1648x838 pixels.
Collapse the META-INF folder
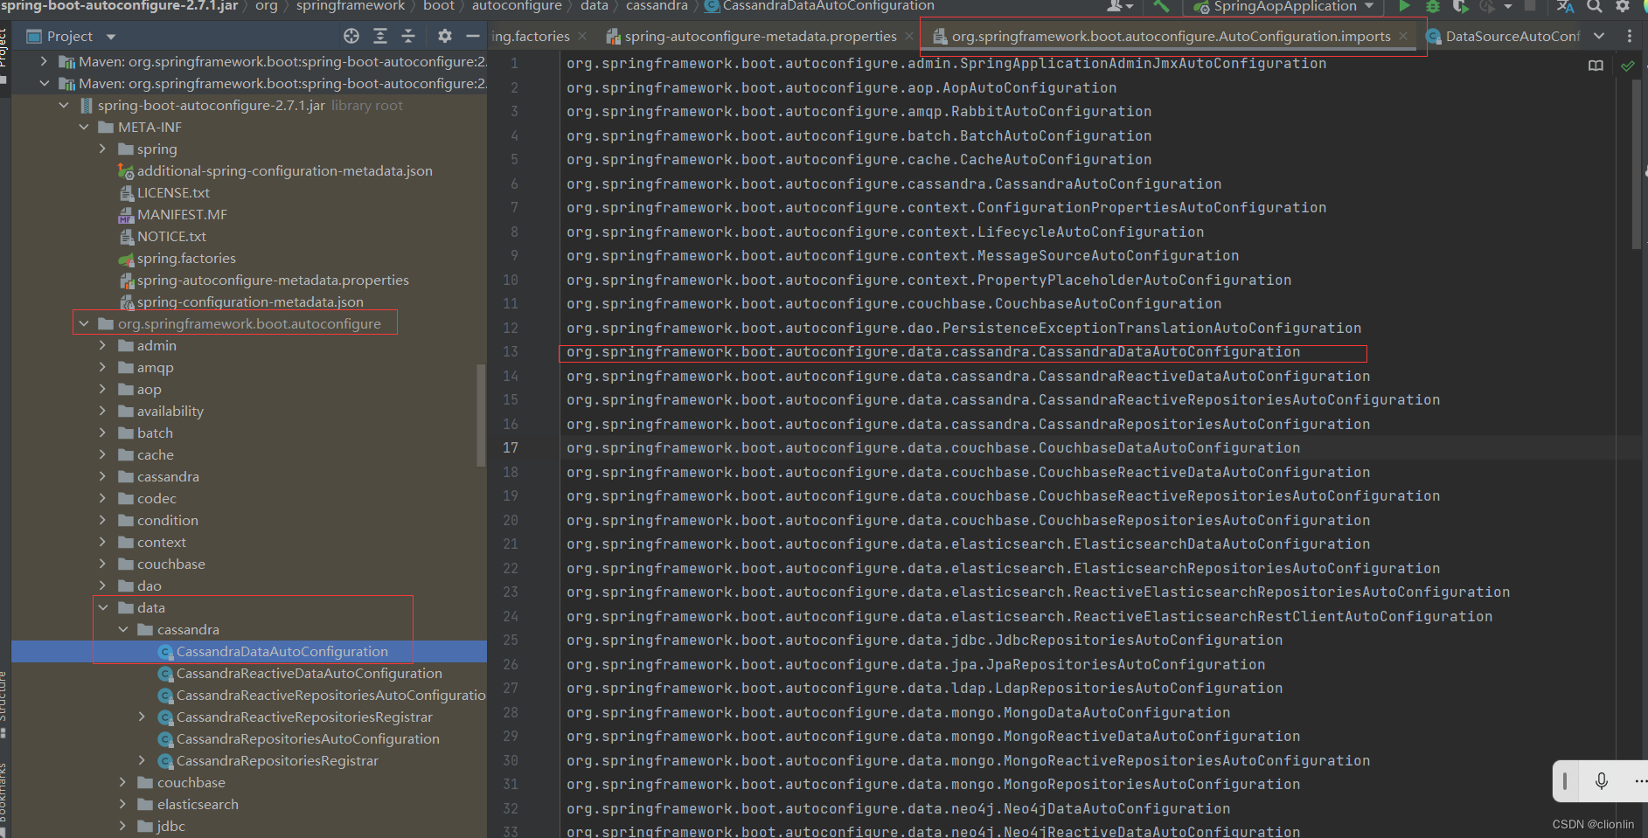click(84, 128)
